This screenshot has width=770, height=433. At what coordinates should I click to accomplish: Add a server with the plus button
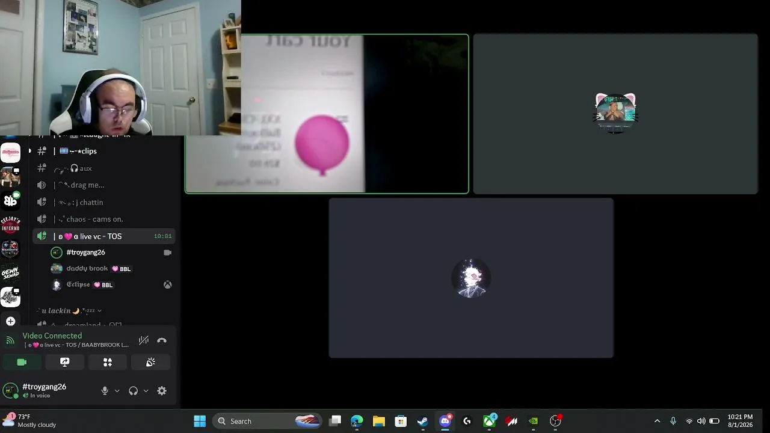(10, 322)
